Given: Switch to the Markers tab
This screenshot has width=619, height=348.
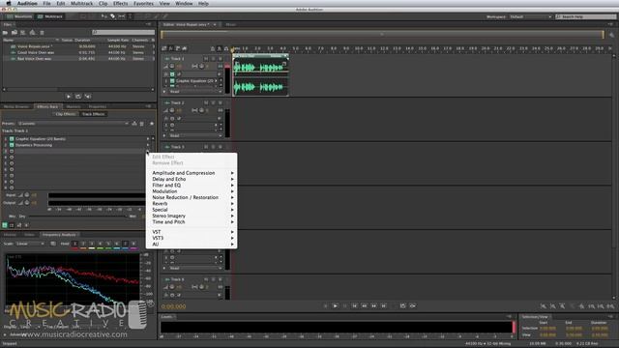Looking at the screenshot, I should pyautogui.click(x=74, y=106).
